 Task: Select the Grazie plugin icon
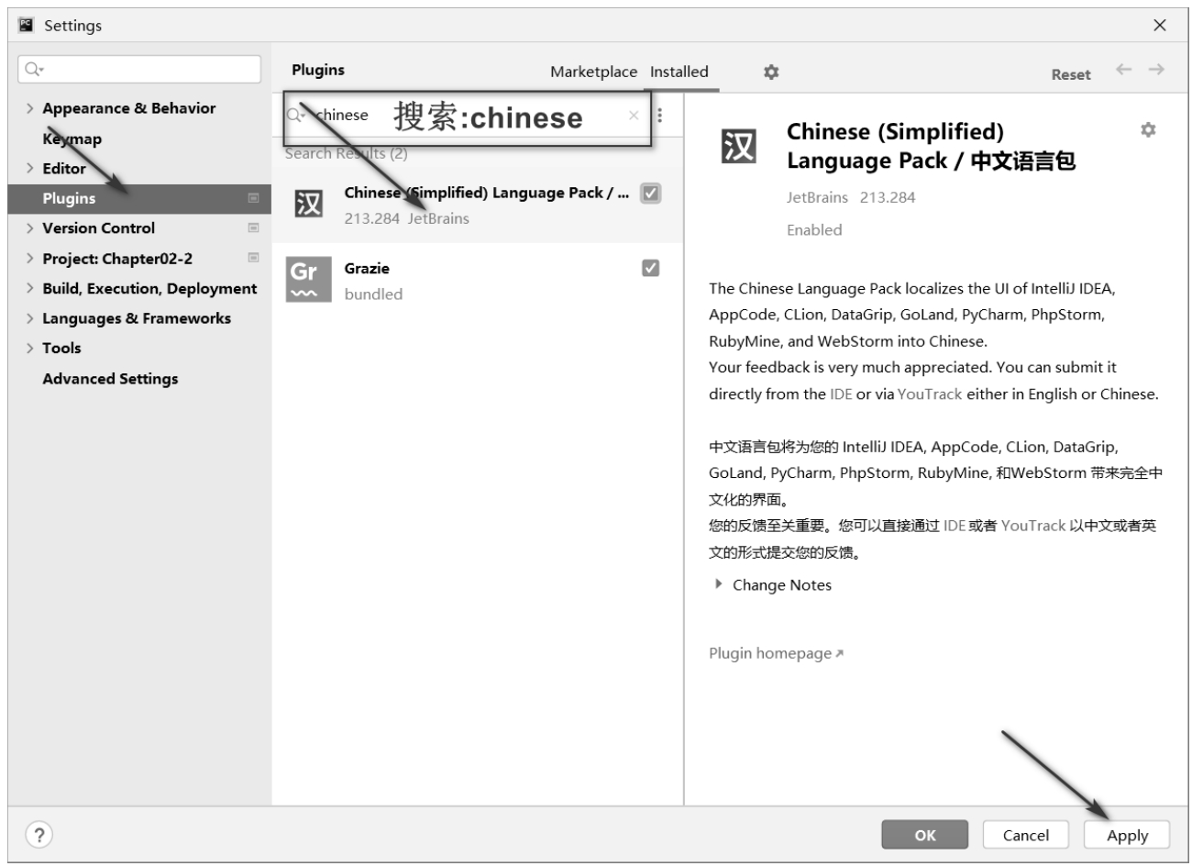coord(308,279)
